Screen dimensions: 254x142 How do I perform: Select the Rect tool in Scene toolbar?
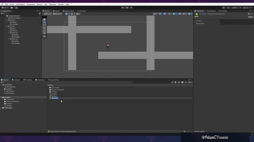click(x=44, y=30)
